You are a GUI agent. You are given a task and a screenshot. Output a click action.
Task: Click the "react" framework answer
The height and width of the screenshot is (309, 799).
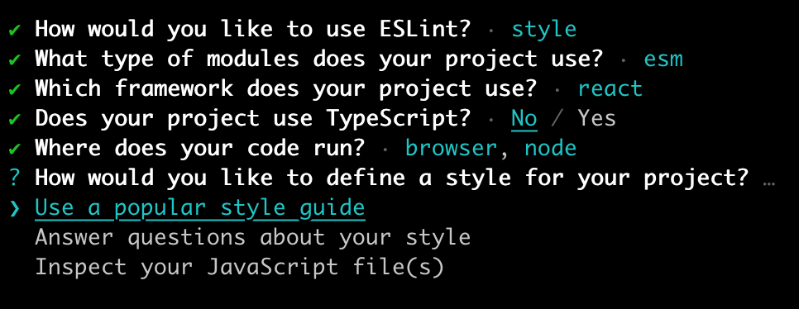pos(610,89)
